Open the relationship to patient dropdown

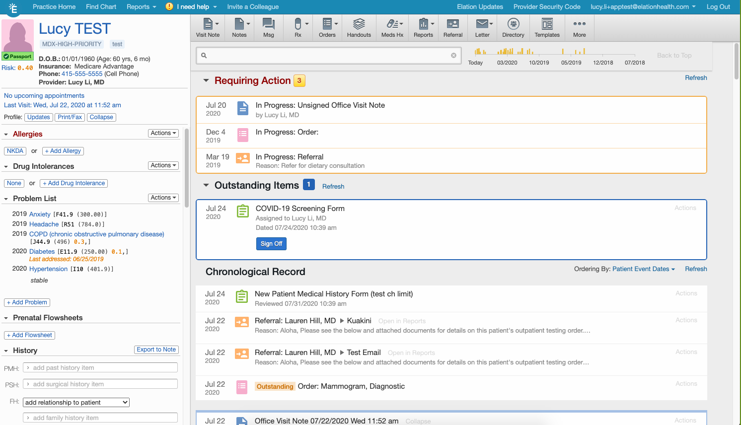(76, 402)
